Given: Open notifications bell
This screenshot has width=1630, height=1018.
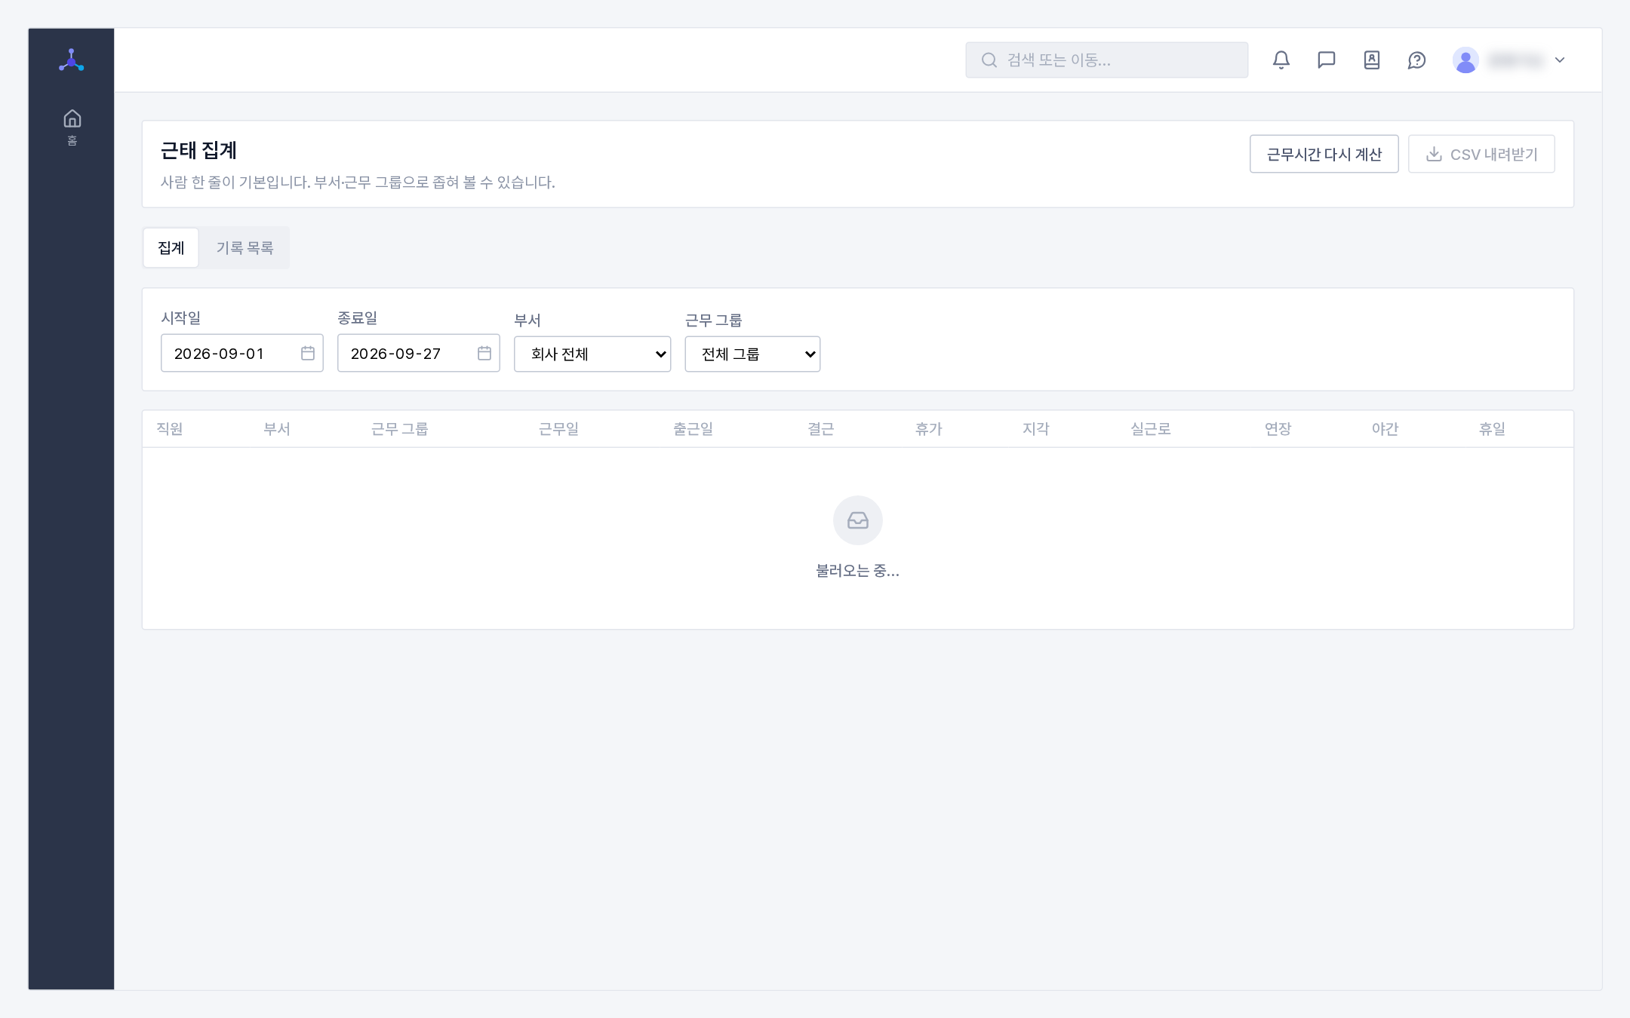Looking at the screenshot, I should 1281,60.
